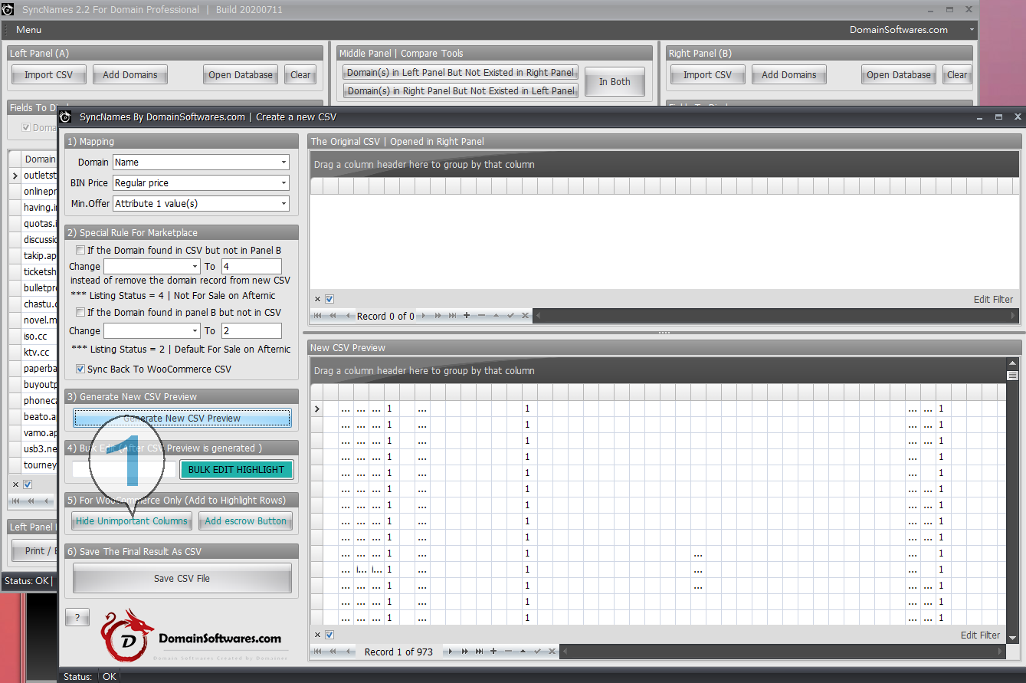Image resolution: width=1026 pixels, height=683 pixels.
Task: Click first-record button in New CSV Preview navigator
Action: click(317, 652)
